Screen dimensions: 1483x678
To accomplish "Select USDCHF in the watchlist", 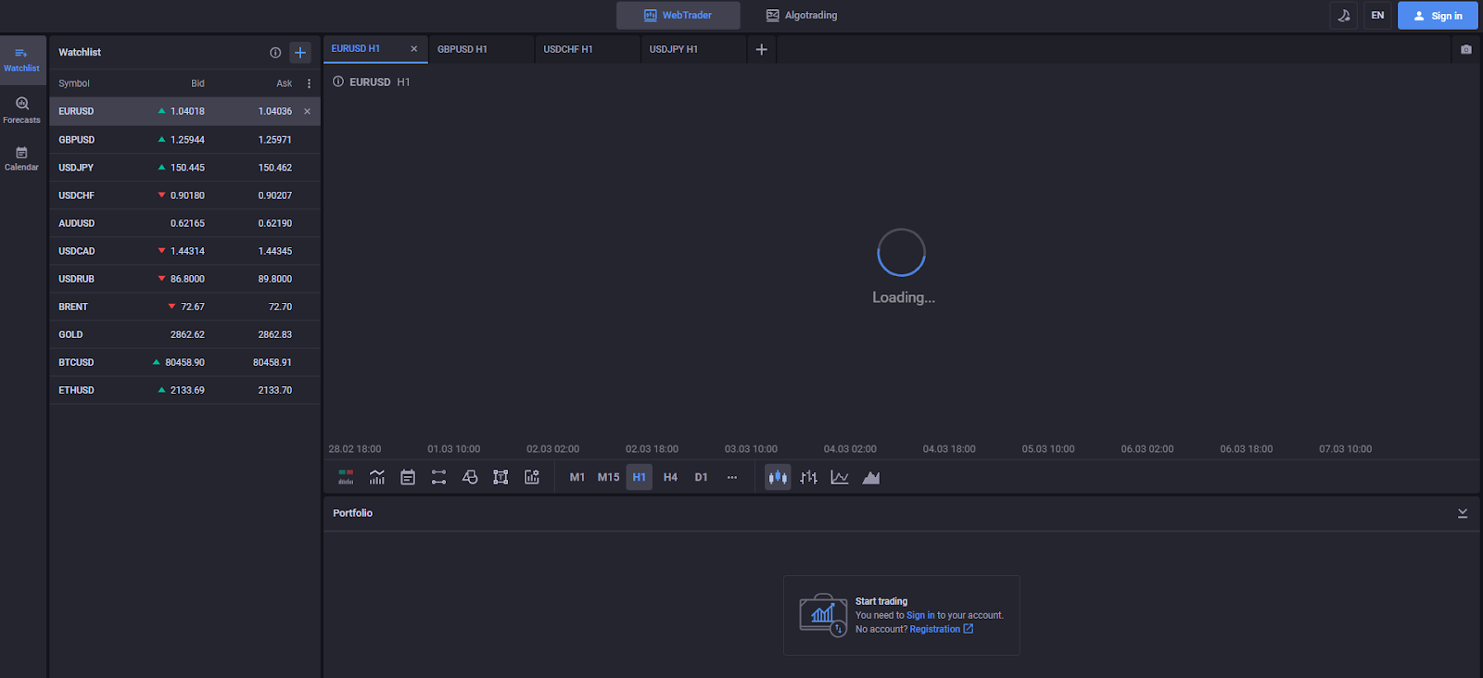I will 184,195.
